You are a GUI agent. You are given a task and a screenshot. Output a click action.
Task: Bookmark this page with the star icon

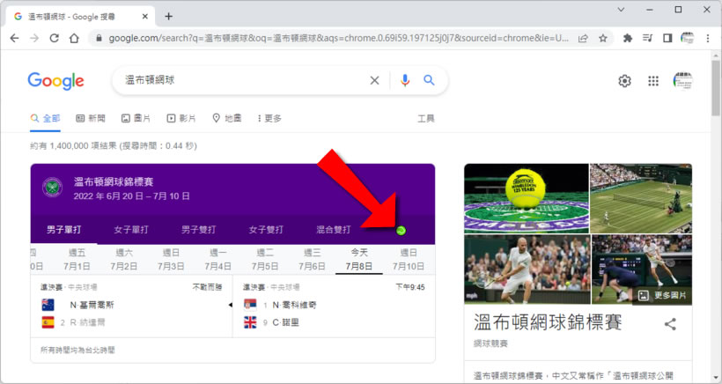(603, 38)
